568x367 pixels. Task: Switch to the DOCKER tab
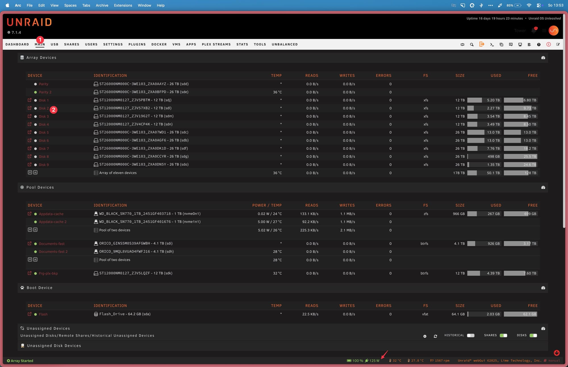point(159,45)
